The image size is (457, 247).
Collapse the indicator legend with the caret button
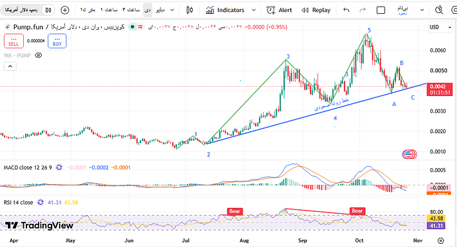pyautogui.click(x=10, y=66)
